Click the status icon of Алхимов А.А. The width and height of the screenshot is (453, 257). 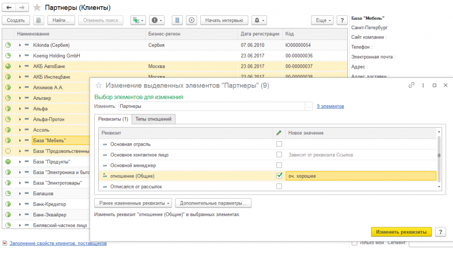click(x=8, y=88)
